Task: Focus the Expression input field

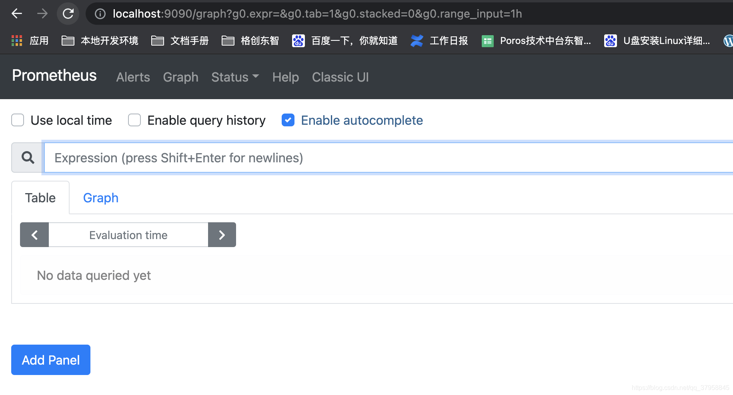Action: 388,158
